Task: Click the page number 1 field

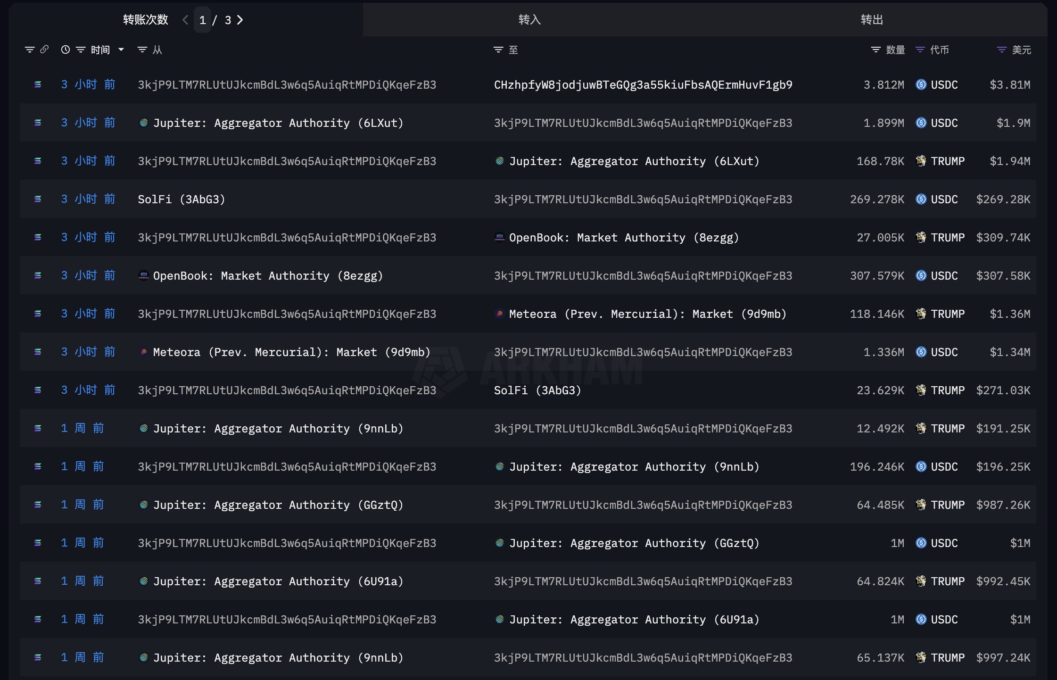Action: pyautogui.click(x=202, y=20)
